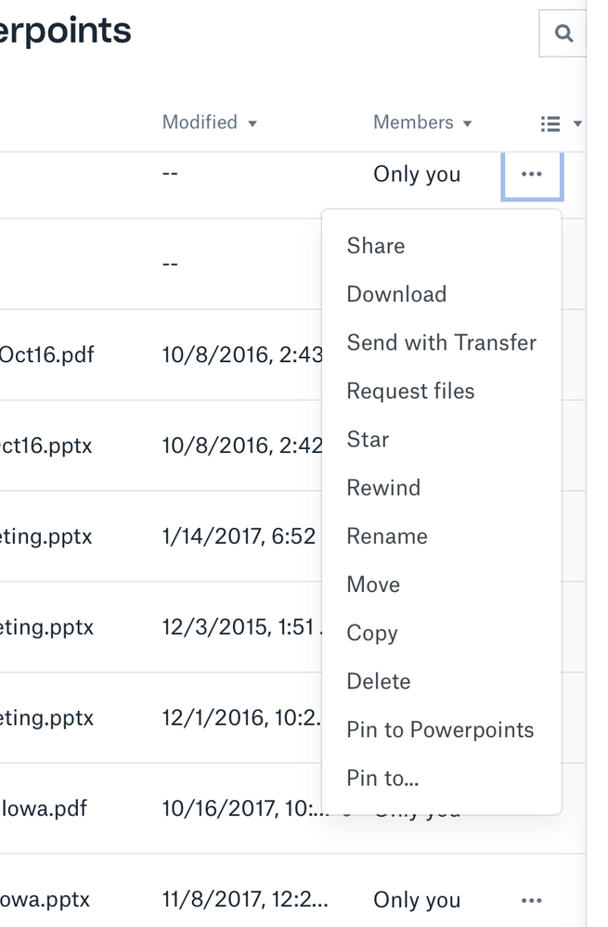Expand the view switcher dropdown arrow
The image size is (608, 927).
tap(577, 123)
